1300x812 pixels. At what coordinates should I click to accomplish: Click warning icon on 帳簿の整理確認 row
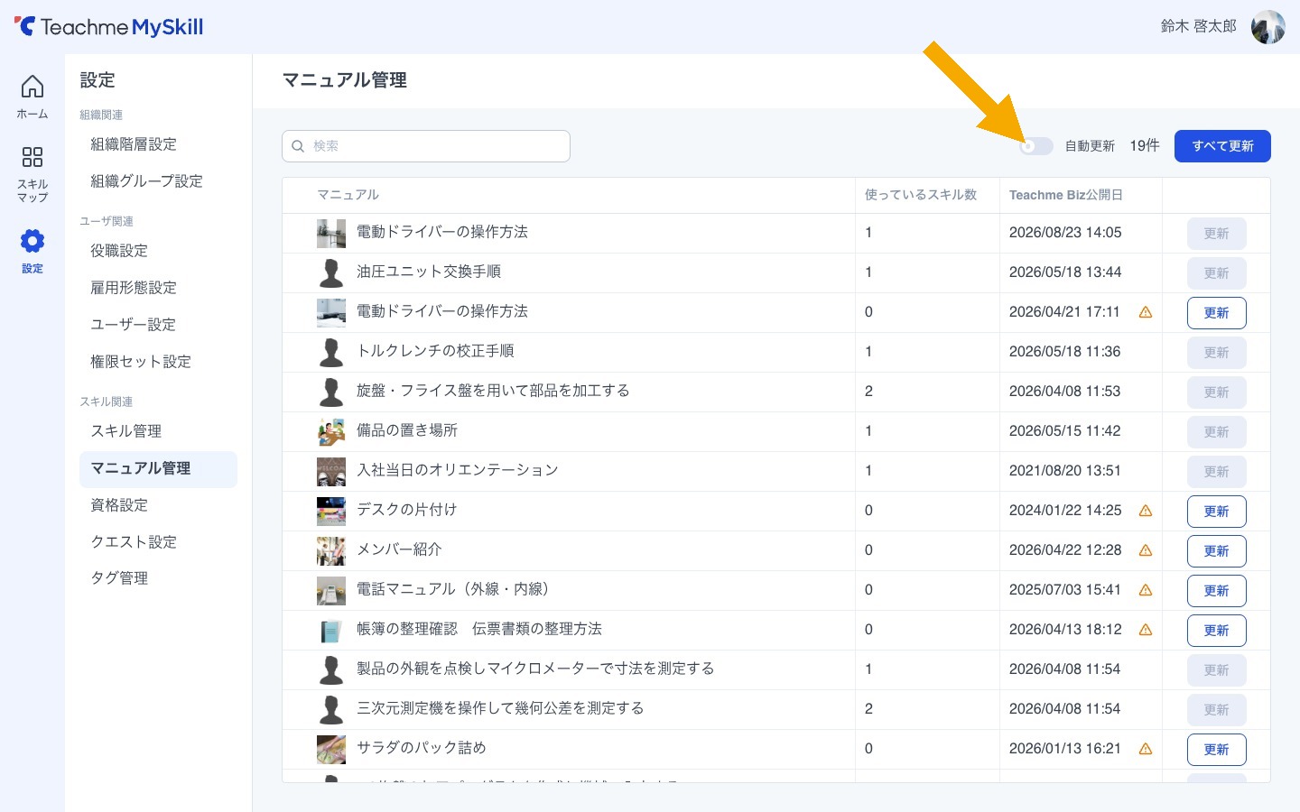tap(1146, 630)
